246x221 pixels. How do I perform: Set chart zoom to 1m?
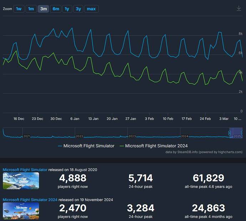point(31,9)
